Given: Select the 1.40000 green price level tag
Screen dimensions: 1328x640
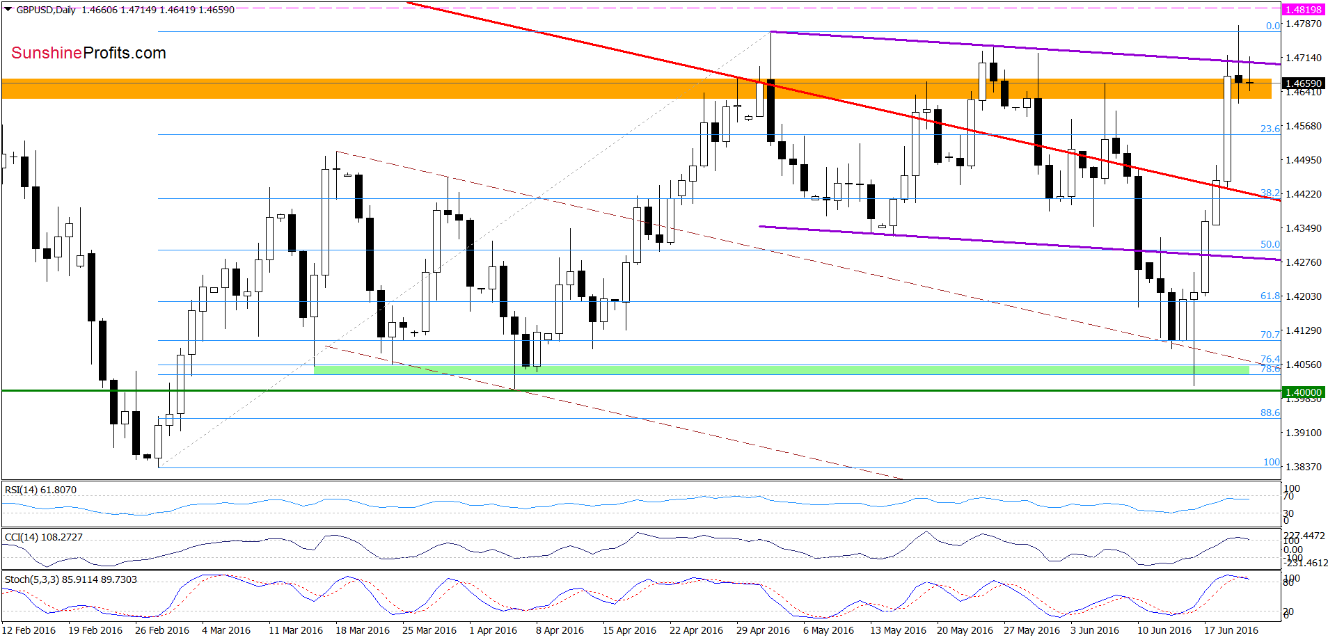Looking at the screenshot, I should [1303, 392].
